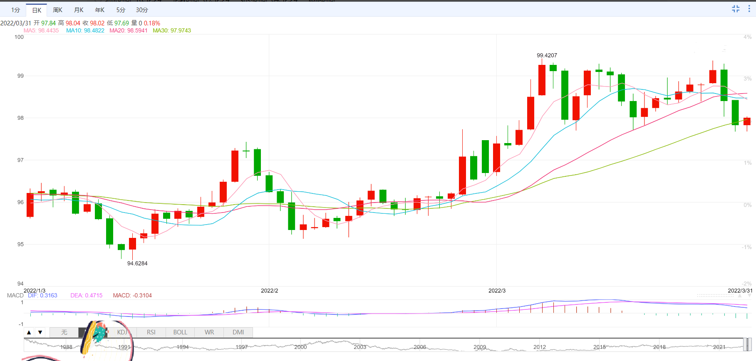Click the 2018 marker on overview timeline

659,347
